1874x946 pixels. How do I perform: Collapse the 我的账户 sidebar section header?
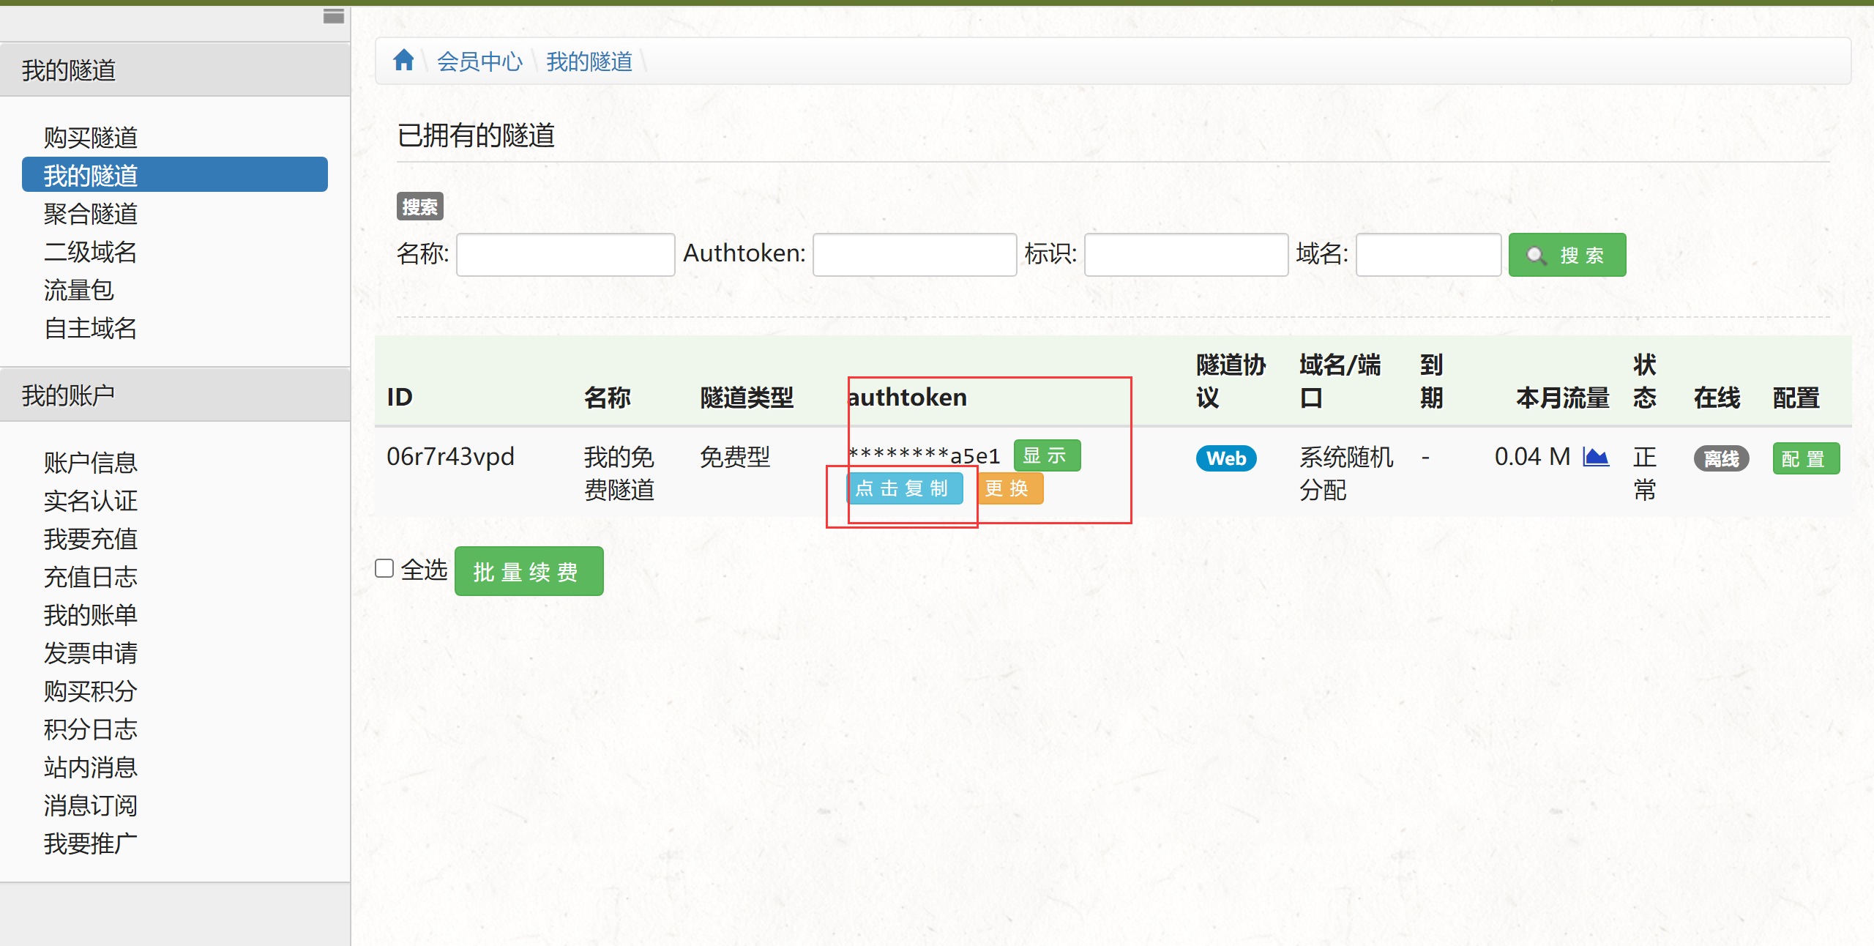pos(174,395)
